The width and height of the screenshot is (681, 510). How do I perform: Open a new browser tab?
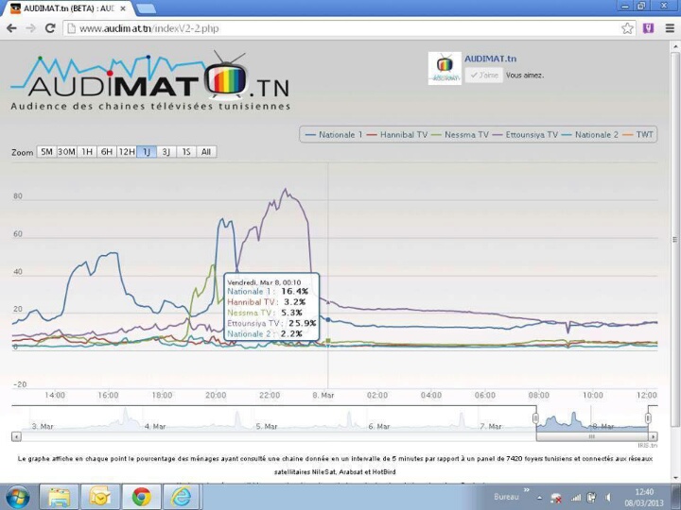coord(146,8)
